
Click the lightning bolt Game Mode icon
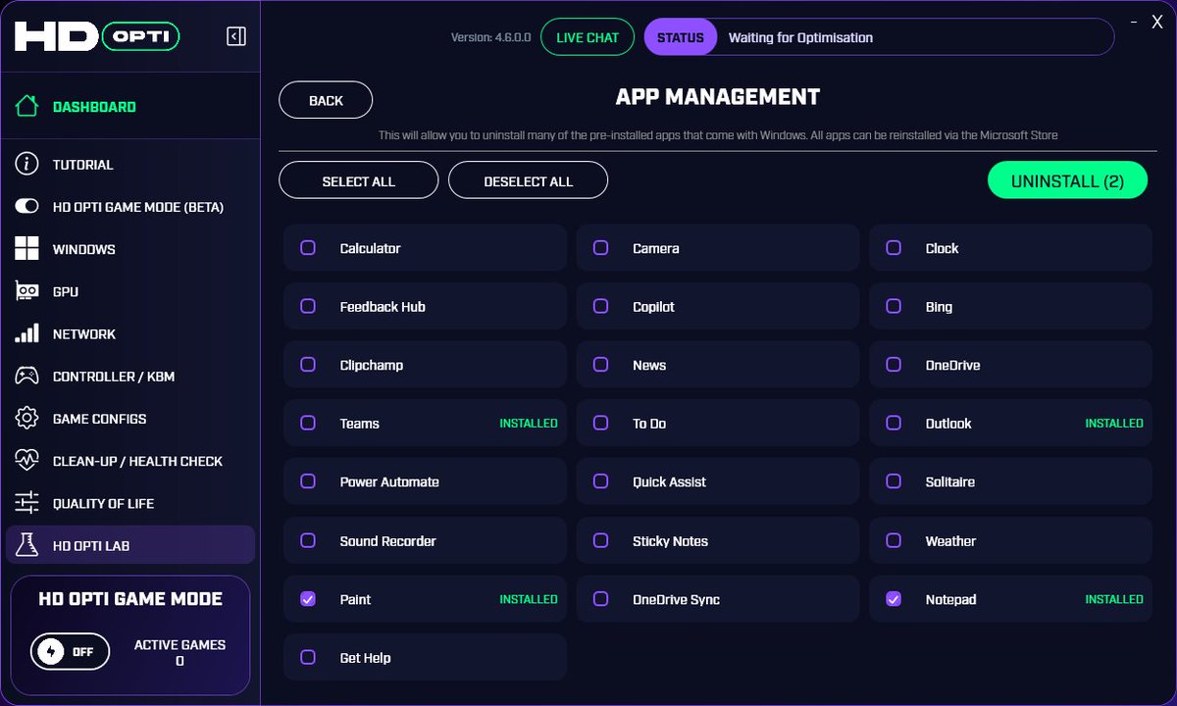pos(52,651)
